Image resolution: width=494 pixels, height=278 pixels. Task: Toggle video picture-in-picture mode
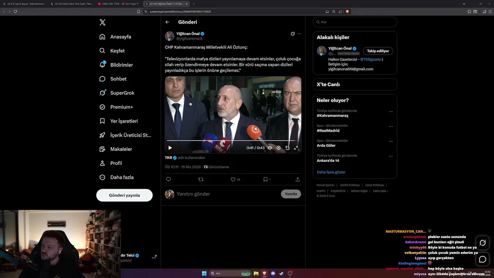(x=287, y=147)
